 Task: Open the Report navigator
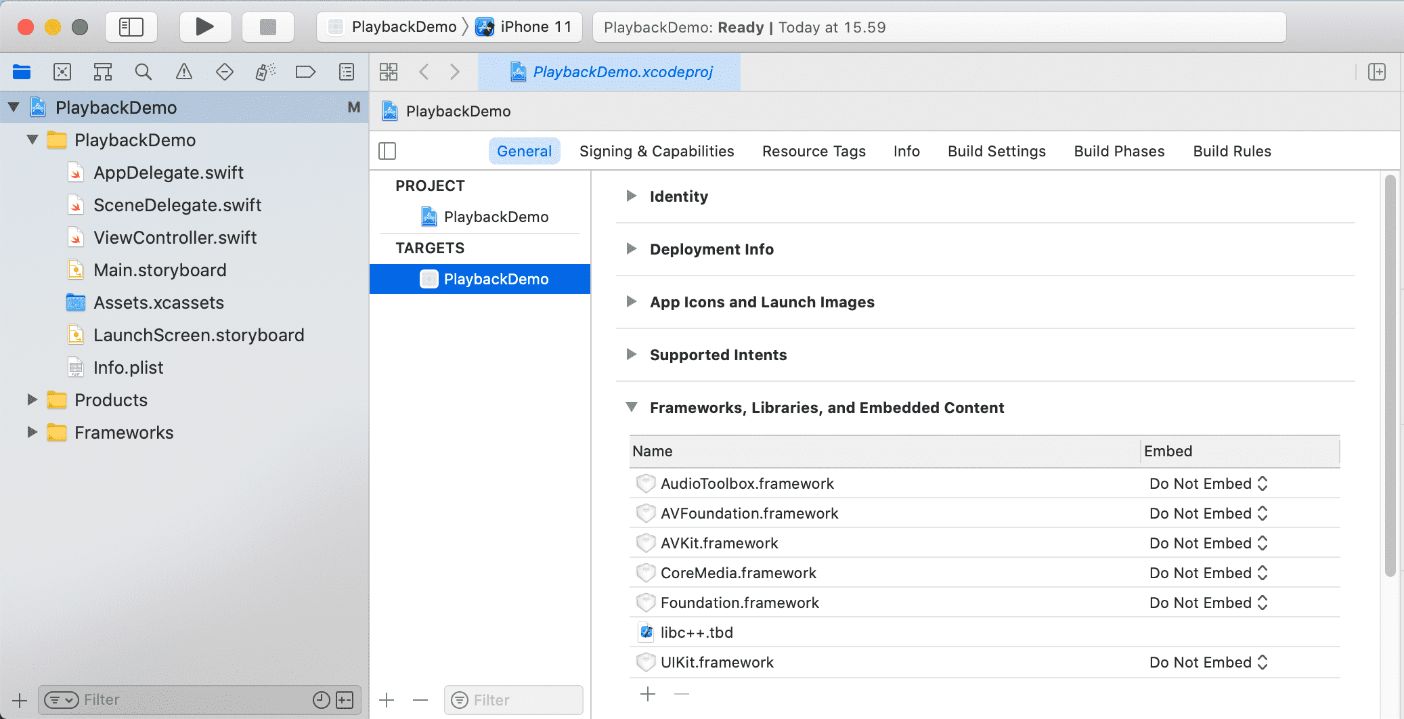[x=346, y=72]
